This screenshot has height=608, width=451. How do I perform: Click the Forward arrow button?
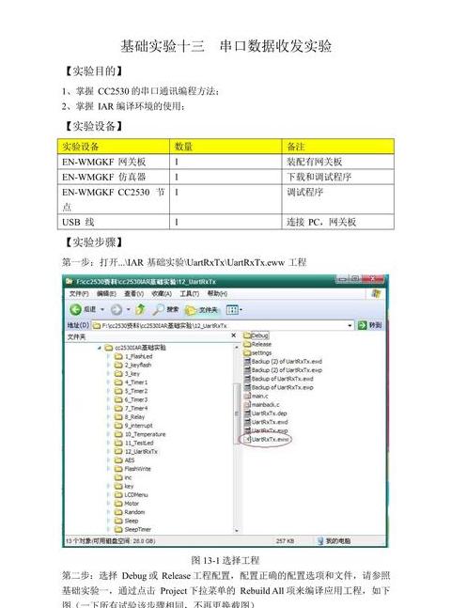[x=116, y=309]
